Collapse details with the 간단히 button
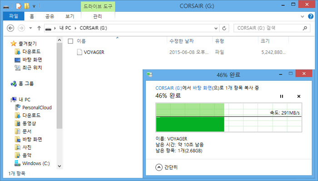 coord(166,167)
